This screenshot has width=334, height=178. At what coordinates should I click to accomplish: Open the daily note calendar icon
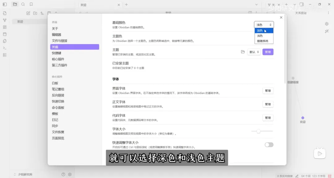click(x=5, y=34)
